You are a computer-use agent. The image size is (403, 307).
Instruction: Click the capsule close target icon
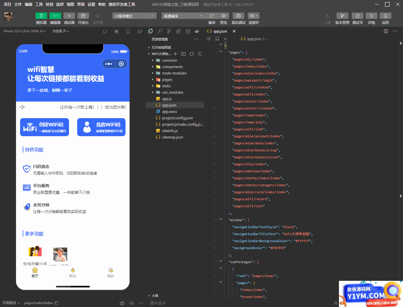(x=121, y=64)
